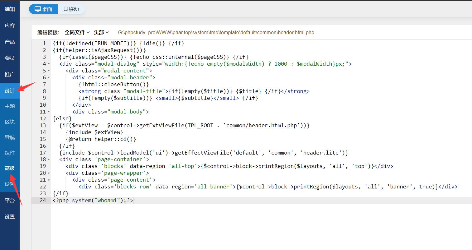Click the {else} on line 12

click(x=62, y=118)
